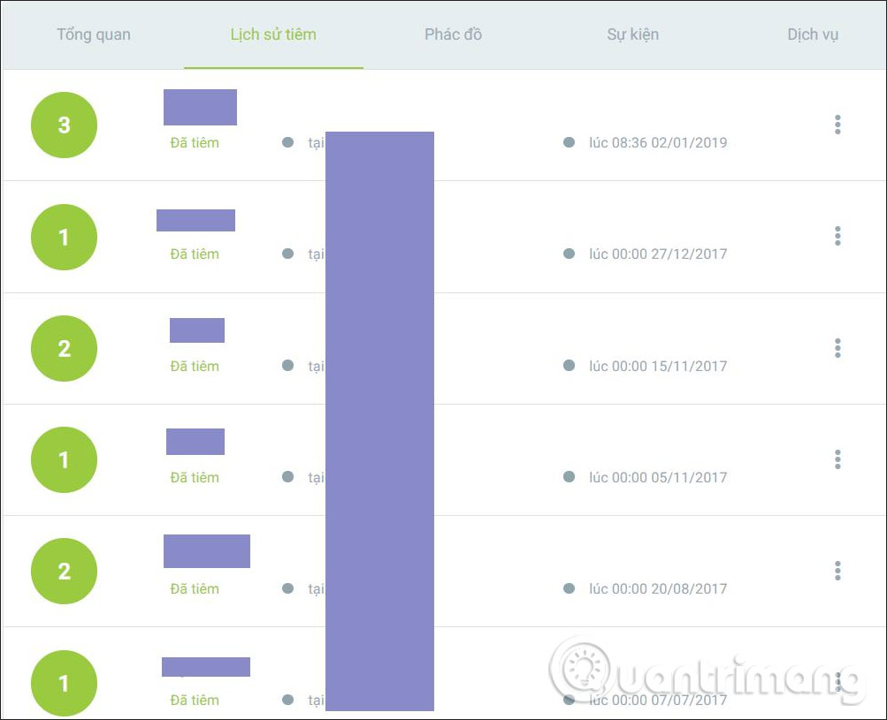Screen dimensions: 887x720
Task: Click Đã tiêm status in 07/07/2017 row
Action: [x=195, y=700]
